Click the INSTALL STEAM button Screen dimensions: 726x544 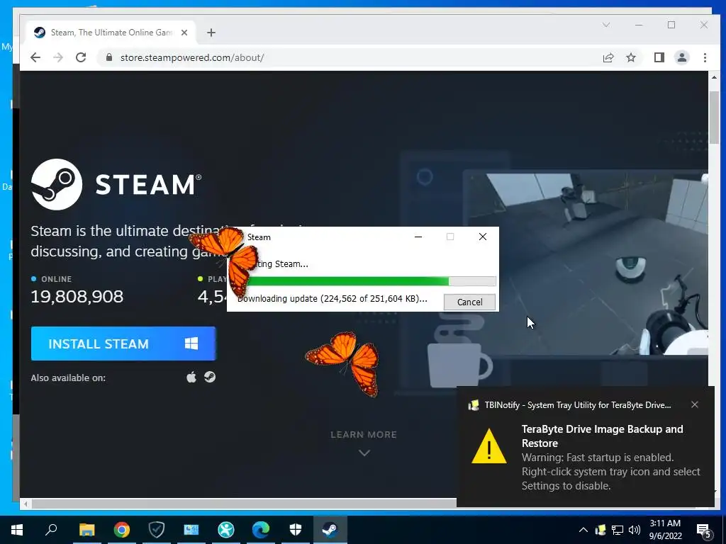123,344
